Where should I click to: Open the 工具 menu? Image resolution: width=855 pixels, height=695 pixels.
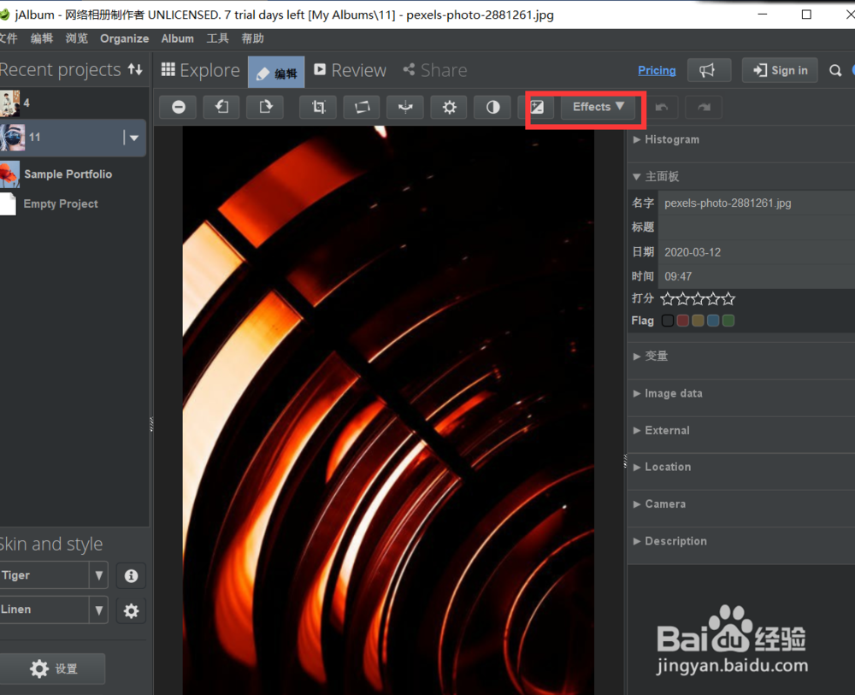tap(217, 38)
